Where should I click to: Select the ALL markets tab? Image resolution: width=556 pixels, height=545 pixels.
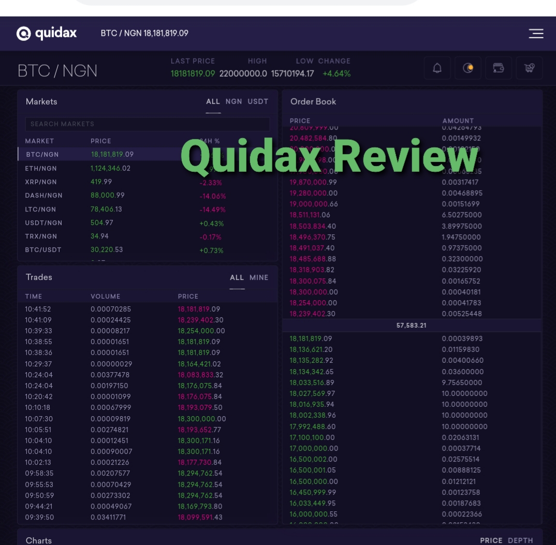click(x=213, y=102)
